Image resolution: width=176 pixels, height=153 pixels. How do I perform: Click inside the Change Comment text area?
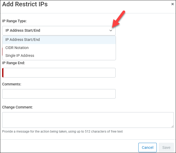click(x=88, y=120)
